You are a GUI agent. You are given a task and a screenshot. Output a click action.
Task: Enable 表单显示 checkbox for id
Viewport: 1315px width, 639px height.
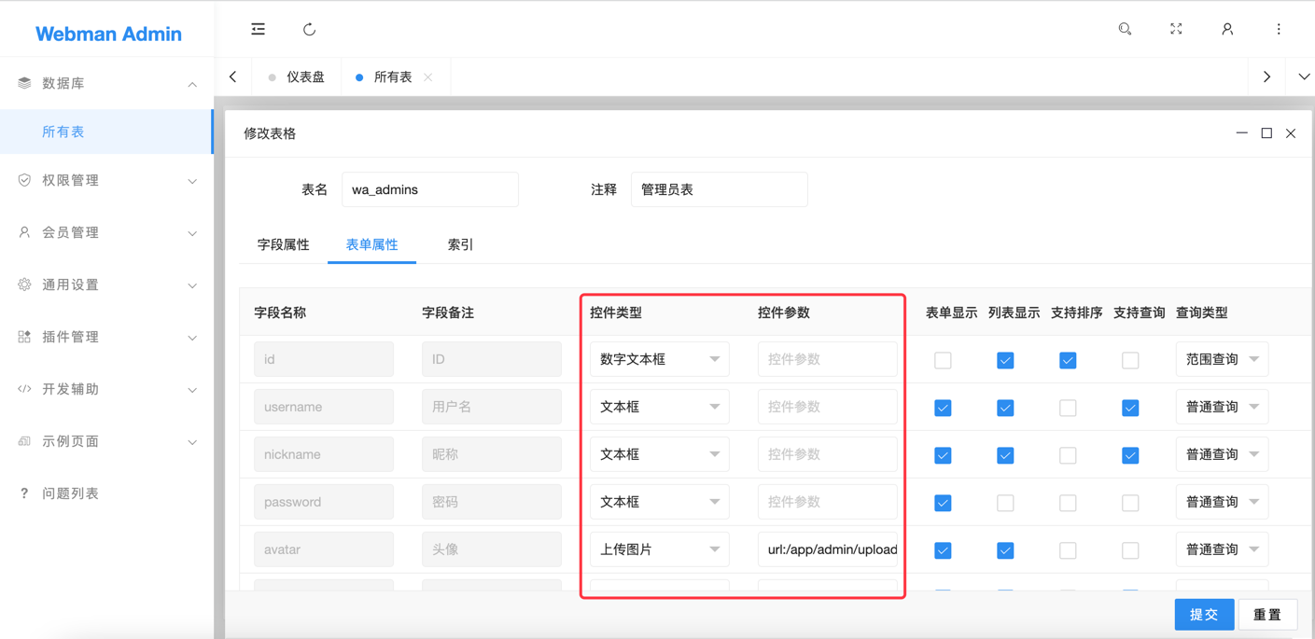point(943,360)
